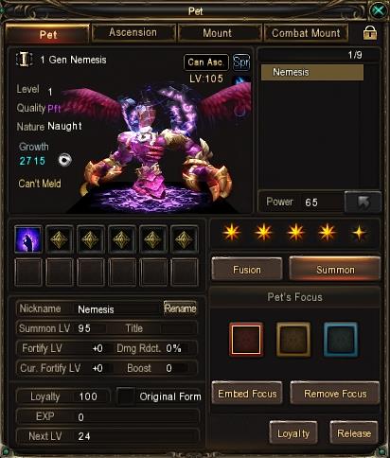
Task: Click the Summon button
Action: (x=335, y=269)
